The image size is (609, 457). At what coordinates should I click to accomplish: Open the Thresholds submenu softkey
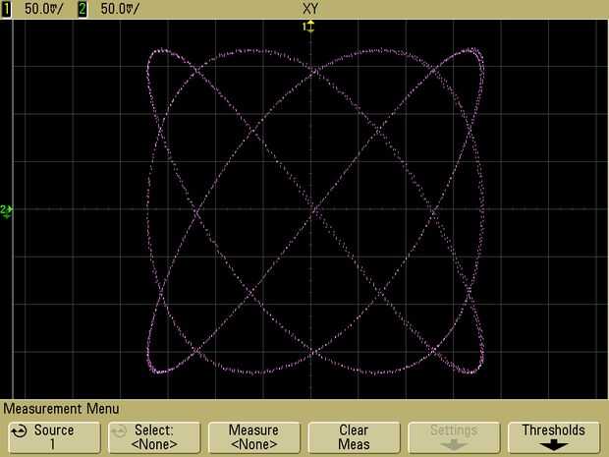pos(554,437)
